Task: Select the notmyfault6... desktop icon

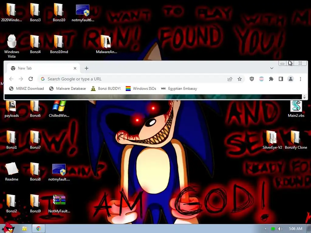Action: point(83,13)
